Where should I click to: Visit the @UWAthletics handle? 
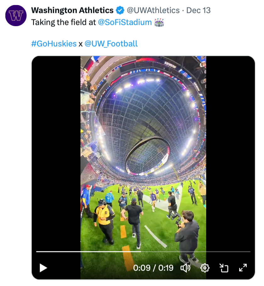[x=153, y=10]
